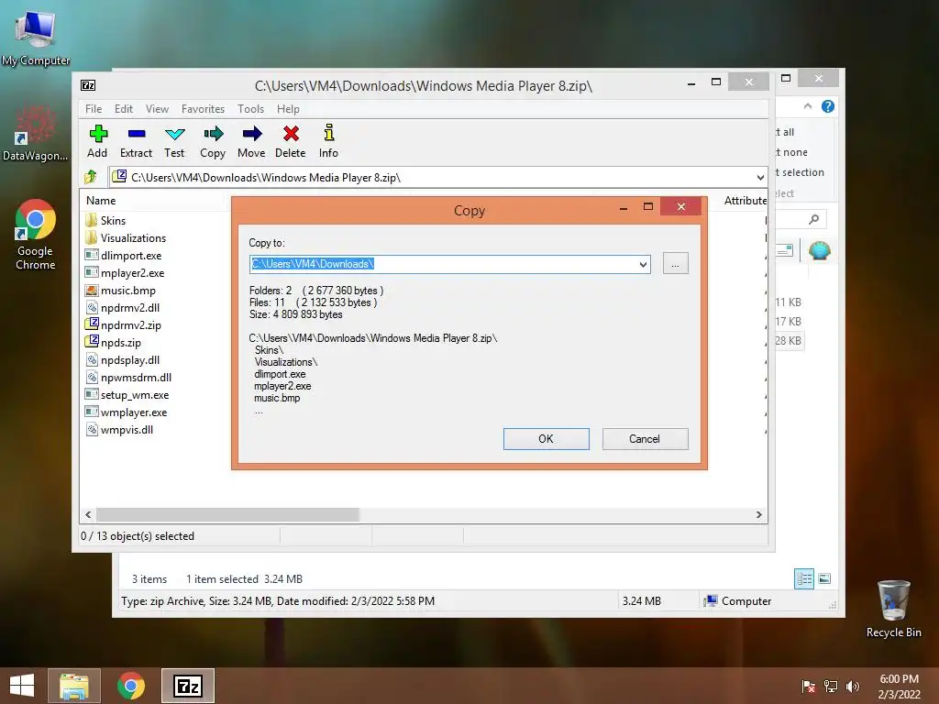The height and width of the screenshot is (704, 939).
Task: Click the horizontal scrollbar left arrow
Action: [89, 515]
